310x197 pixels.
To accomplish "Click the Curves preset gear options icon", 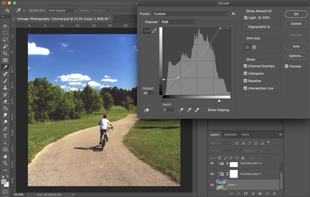I will point(234,14).
